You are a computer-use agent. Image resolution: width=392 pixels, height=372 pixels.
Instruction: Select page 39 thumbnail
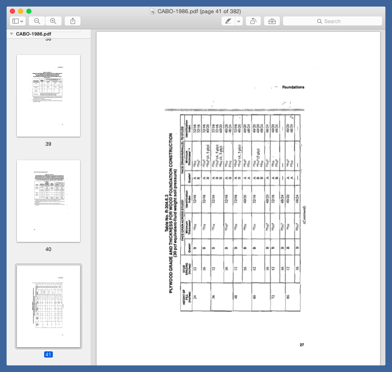pos(48,95)
